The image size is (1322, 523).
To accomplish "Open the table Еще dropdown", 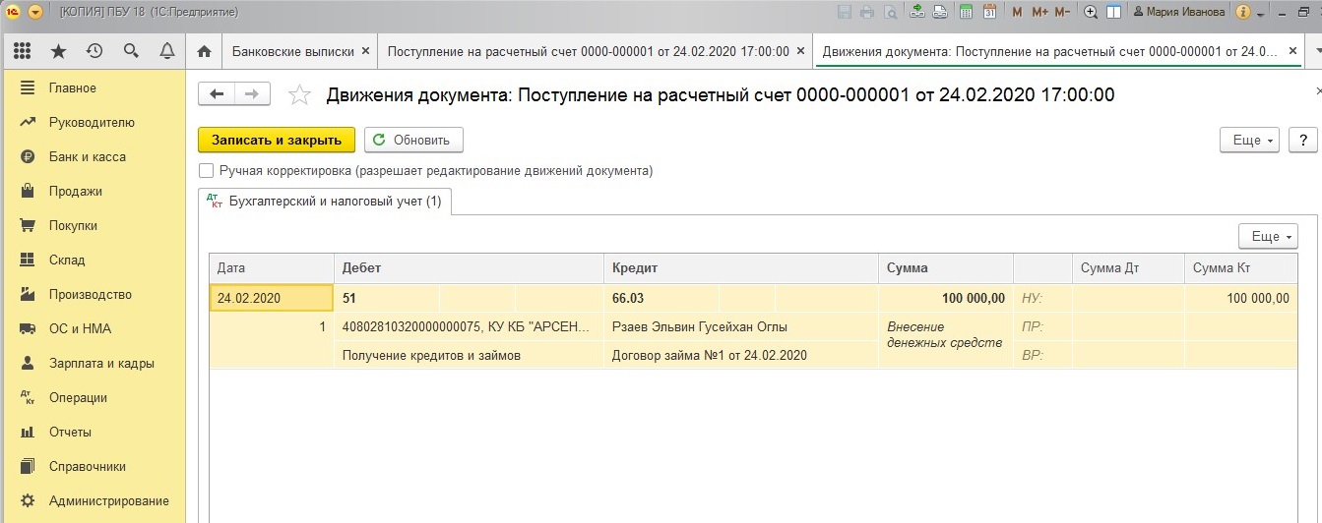I will click(x=1268, y=236).
